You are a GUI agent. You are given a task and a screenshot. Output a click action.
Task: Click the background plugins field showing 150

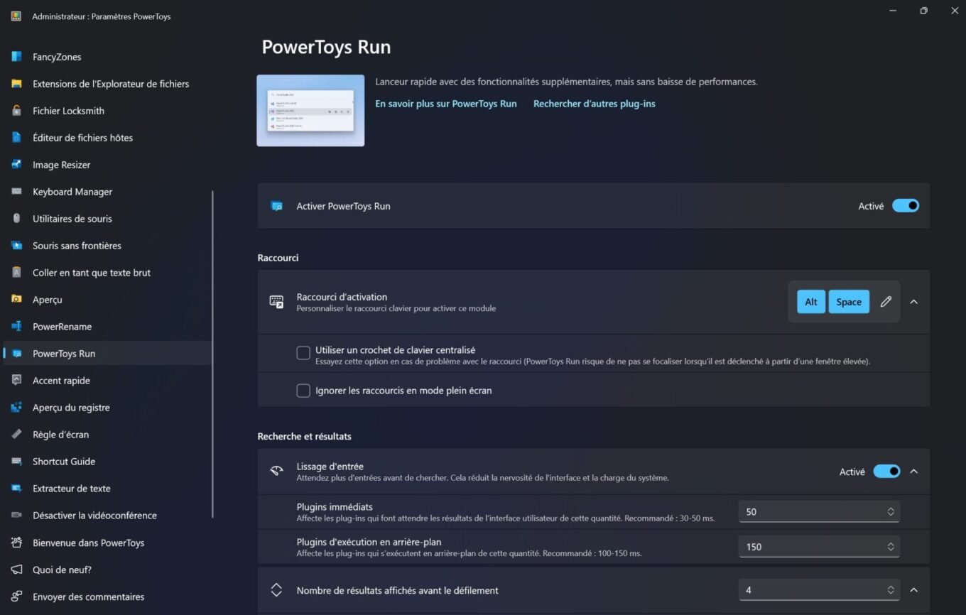coord(819,547)
